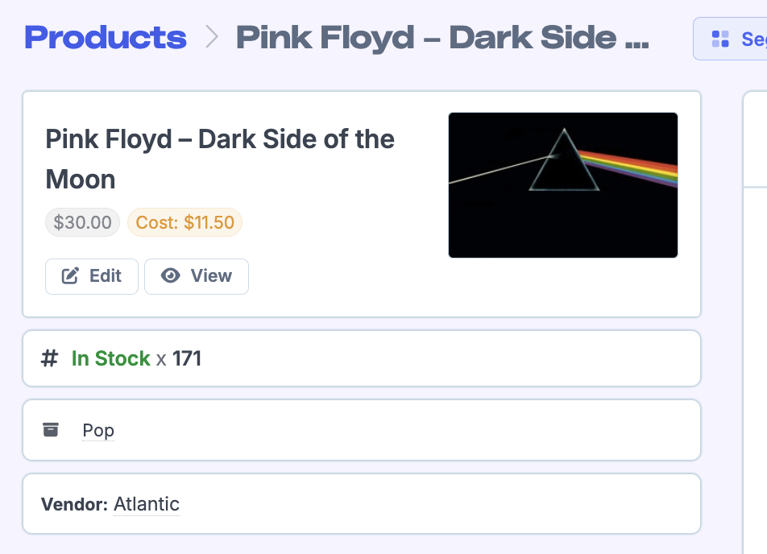Open the Pop category link
The height and width of the screenshot is (554, 767).
98,431
